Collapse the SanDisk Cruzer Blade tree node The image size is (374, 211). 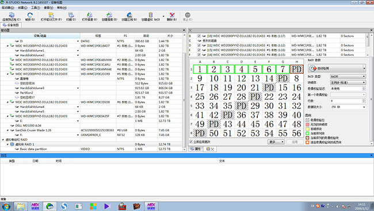click(7, 130)
